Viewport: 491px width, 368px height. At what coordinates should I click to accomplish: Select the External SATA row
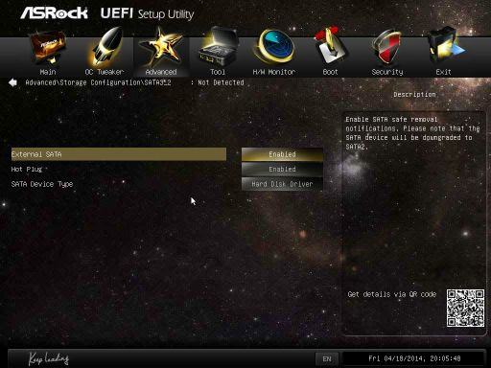tap(119, 154)
